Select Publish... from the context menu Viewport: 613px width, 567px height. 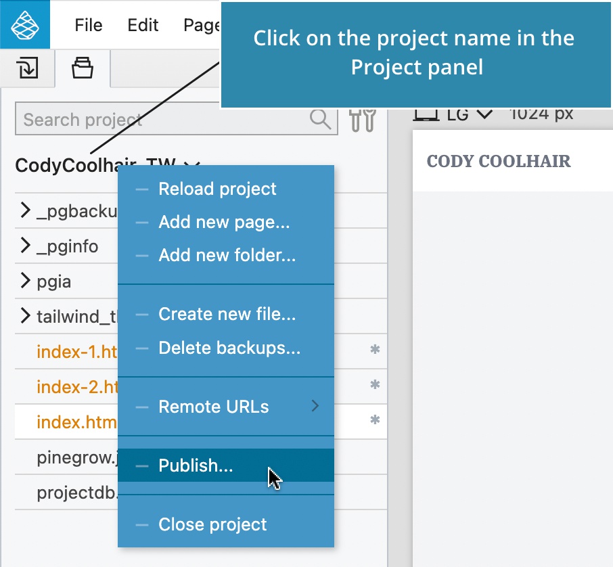click(x=226, y=466)
